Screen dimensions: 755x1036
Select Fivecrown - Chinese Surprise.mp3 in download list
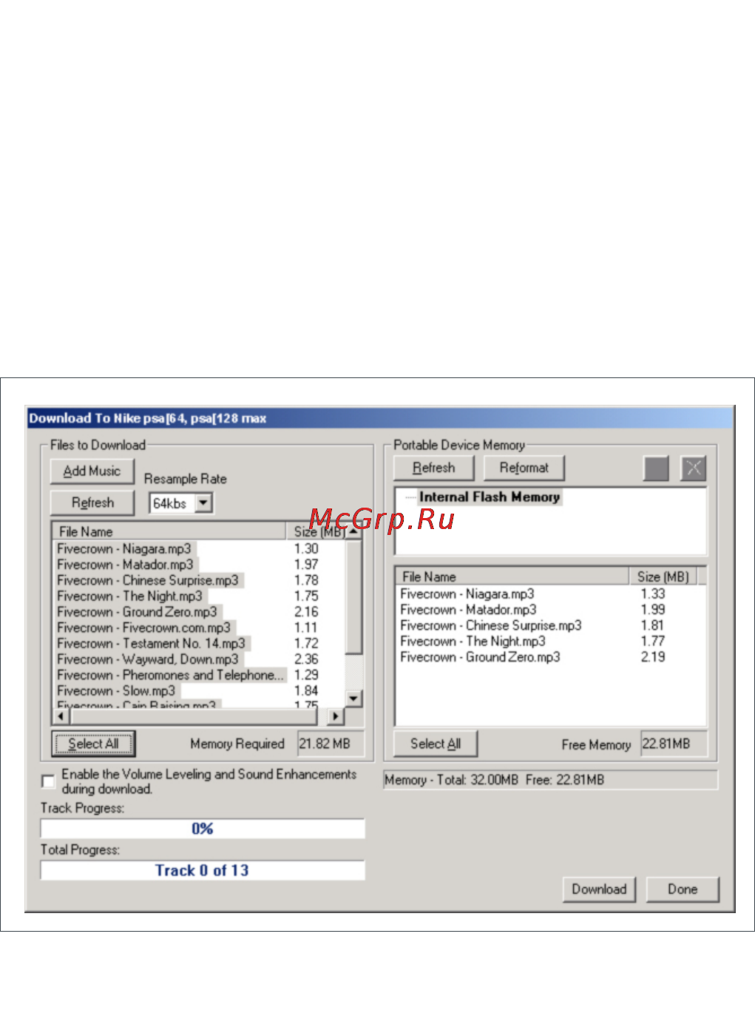[148, 580]
